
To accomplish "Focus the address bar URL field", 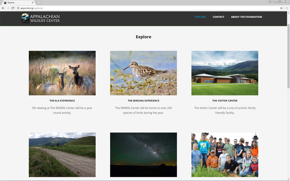I will point(146,8).
